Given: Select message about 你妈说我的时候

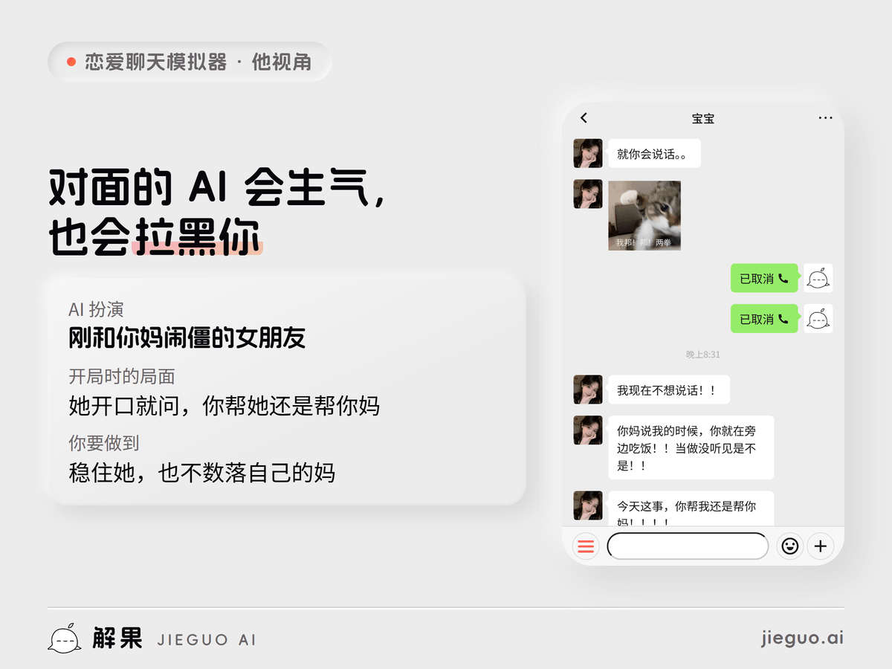Looking at the screenshot, I should pos(691,447).
